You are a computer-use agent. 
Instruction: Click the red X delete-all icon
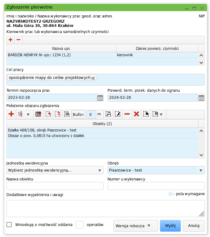point(137,114)
